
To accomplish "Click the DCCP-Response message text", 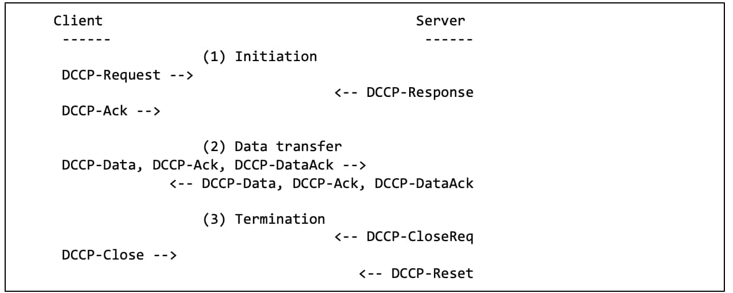I will point(420,93).
